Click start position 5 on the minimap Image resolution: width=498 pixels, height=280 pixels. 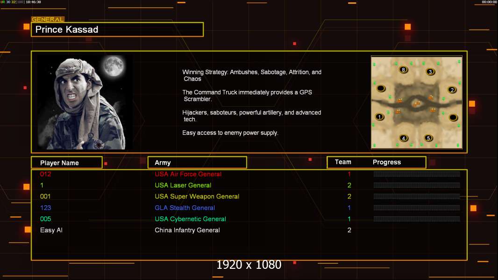point(428,138)
